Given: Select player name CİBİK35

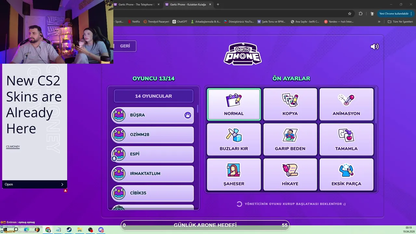Looking at the screenshot, I should click(138, 193).
